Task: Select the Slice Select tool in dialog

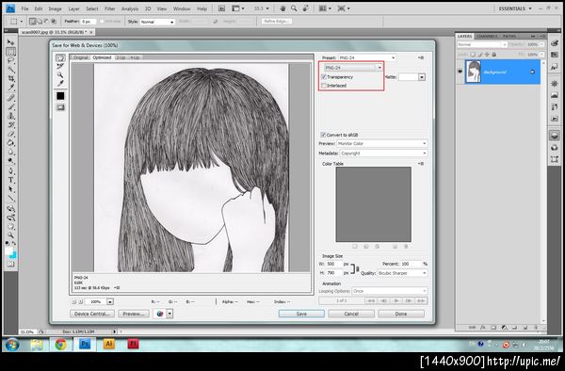Action: coord(60,66)
